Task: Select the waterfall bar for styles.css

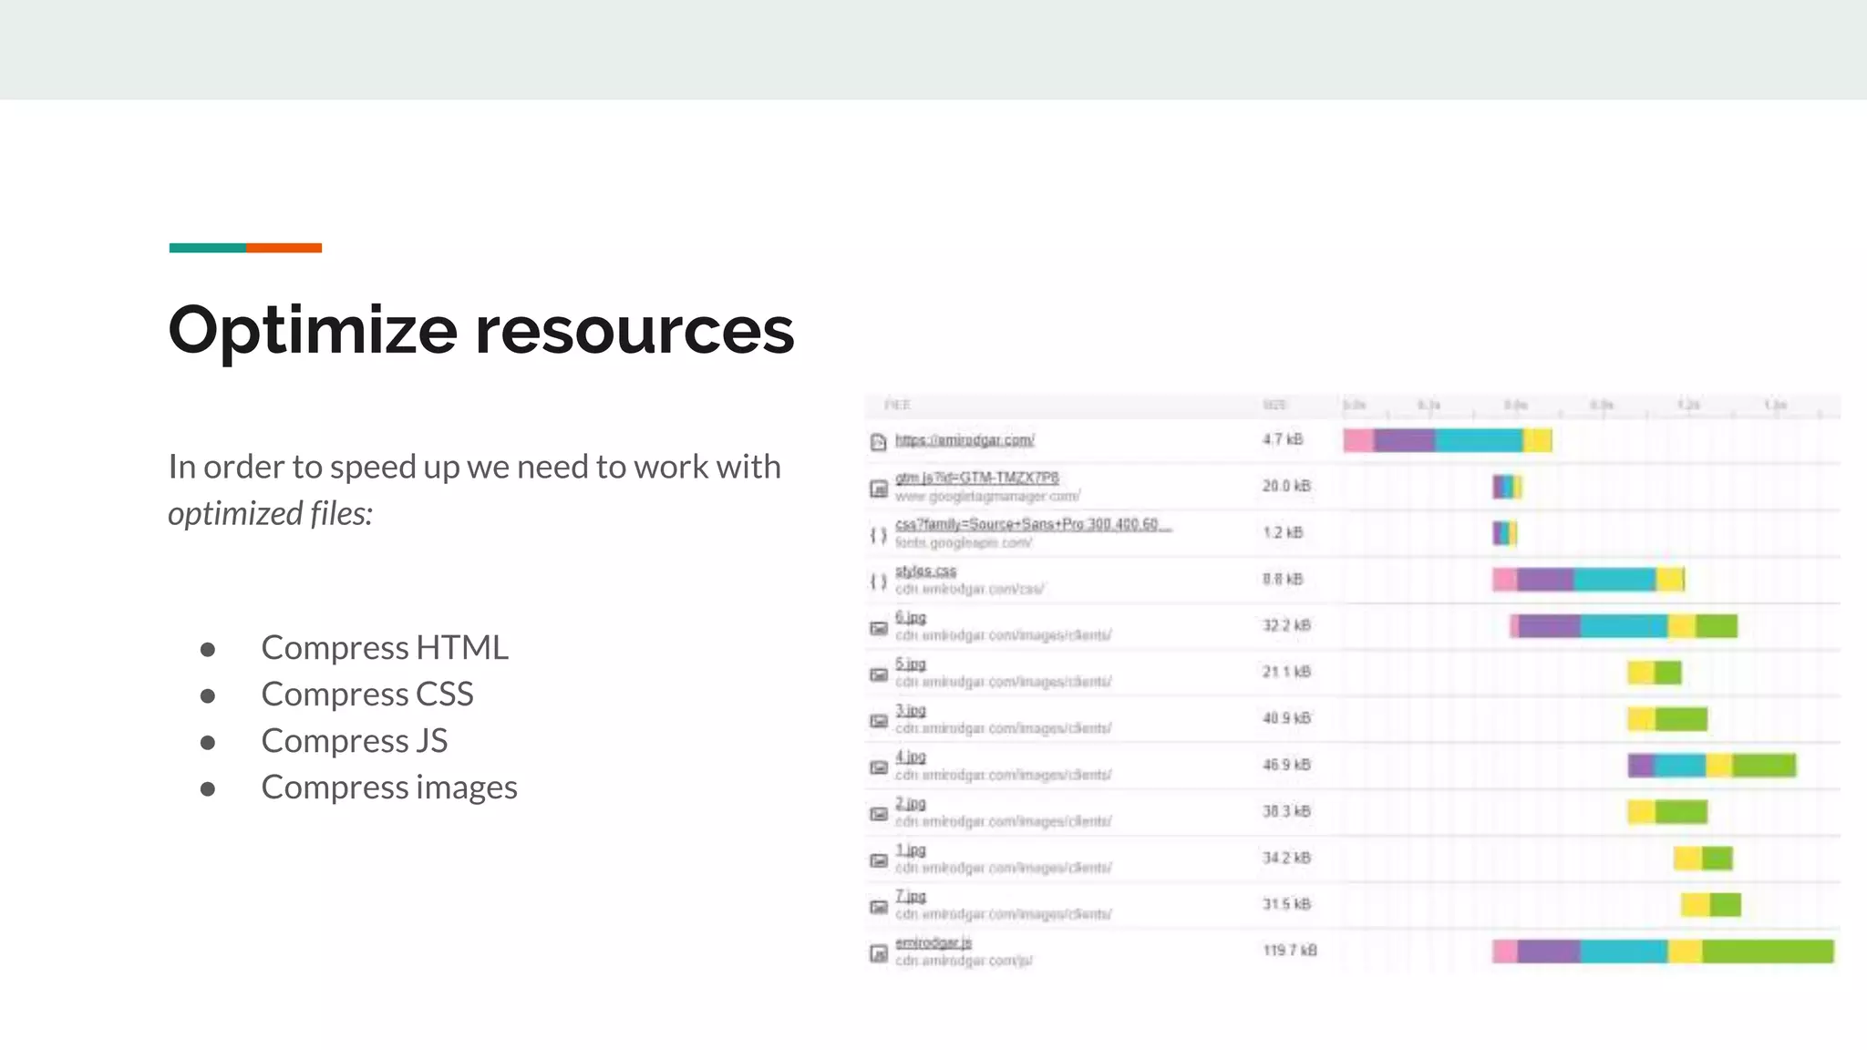Action: coord(1588,580)
